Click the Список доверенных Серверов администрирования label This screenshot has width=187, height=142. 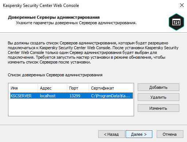coord(55,75)
